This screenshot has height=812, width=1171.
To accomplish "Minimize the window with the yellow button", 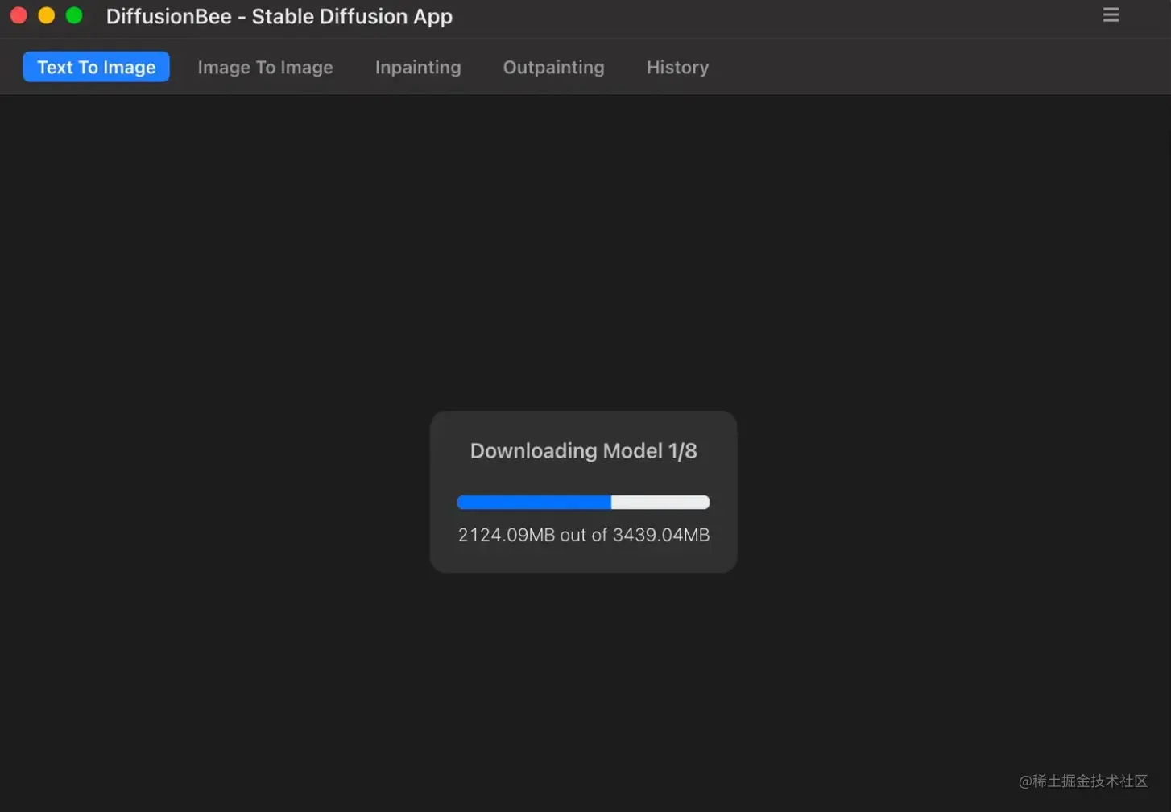I will 46,15.
